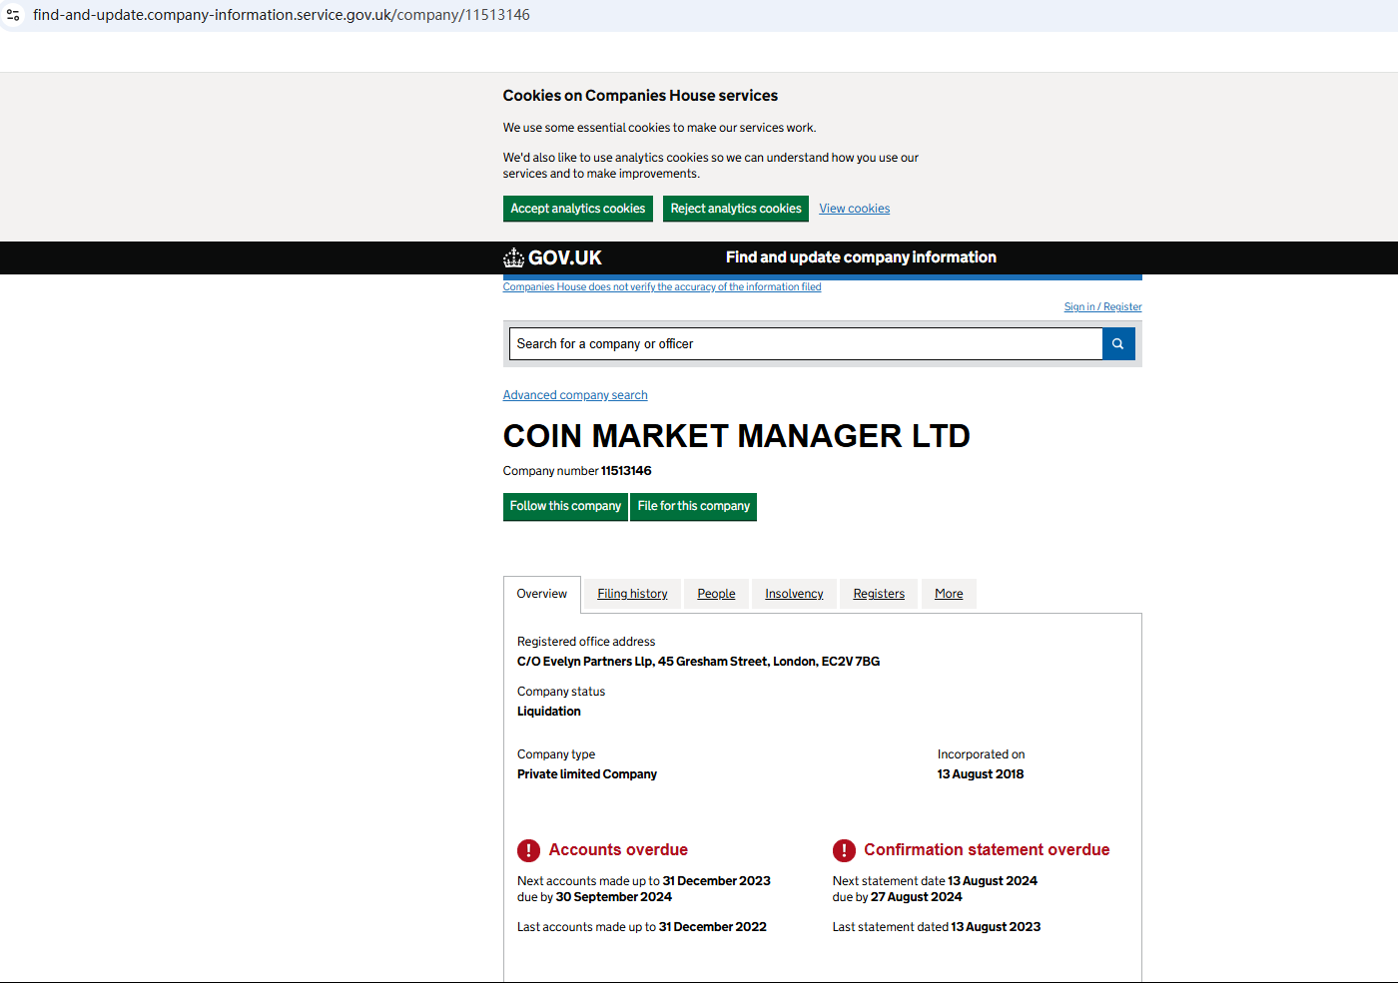
Task: Go to the Registers tab
Action: coord(879,594)
